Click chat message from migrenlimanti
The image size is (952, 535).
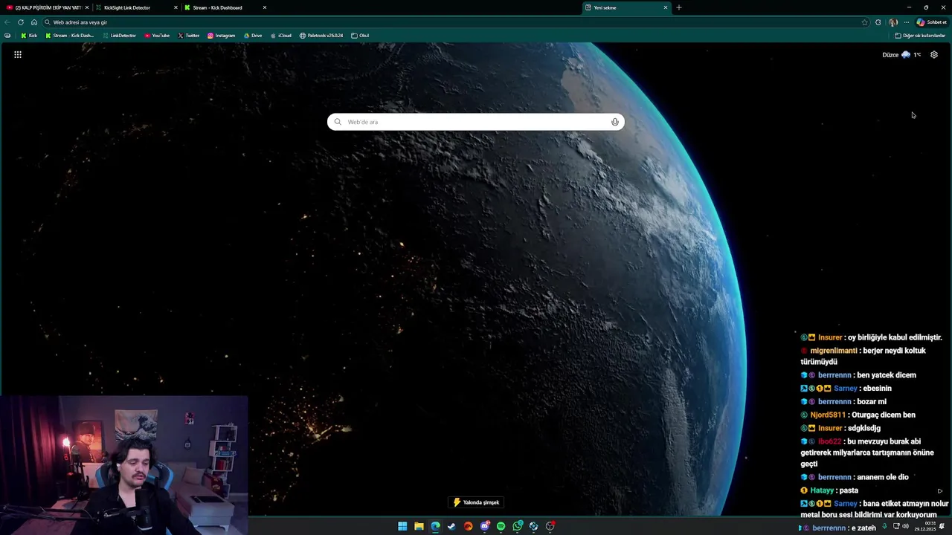[864, 356]
